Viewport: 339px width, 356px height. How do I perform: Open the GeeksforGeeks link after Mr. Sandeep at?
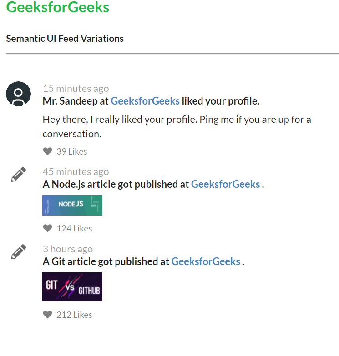pos(145,101)
